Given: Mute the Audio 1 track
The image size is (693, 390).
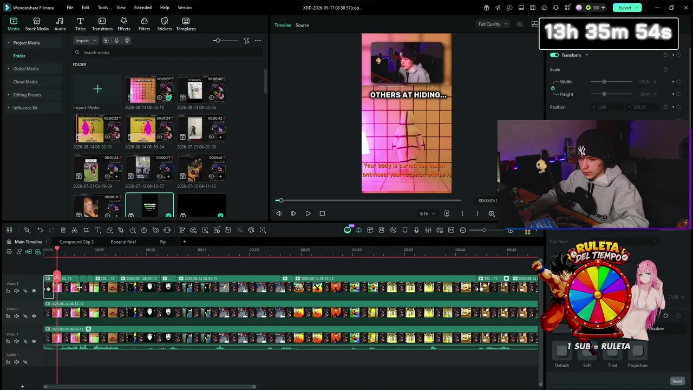Looking at the screenshot, I should [16, 362].
